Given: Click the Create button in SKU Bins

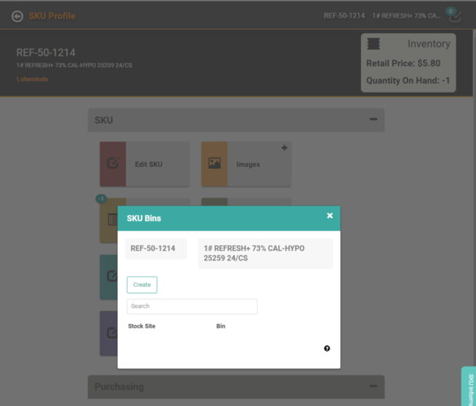Looking at the screenshot, I should [x=142, y=285].
